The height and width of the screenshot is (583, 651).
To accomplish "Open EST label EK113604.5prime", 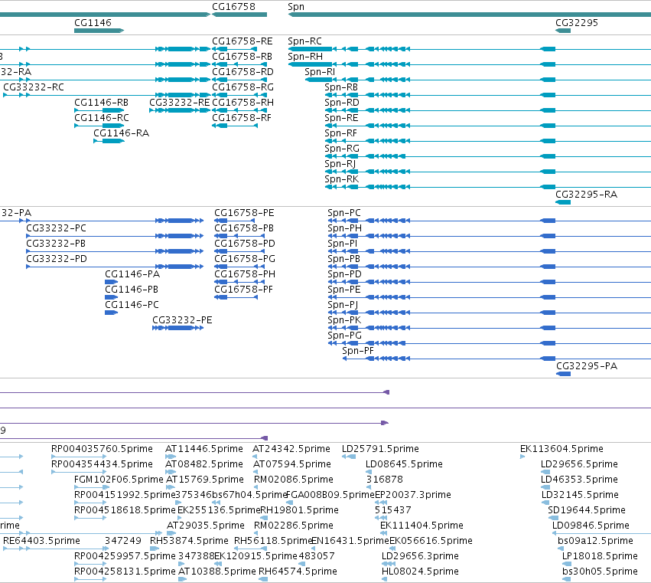I will coord(561,449).
